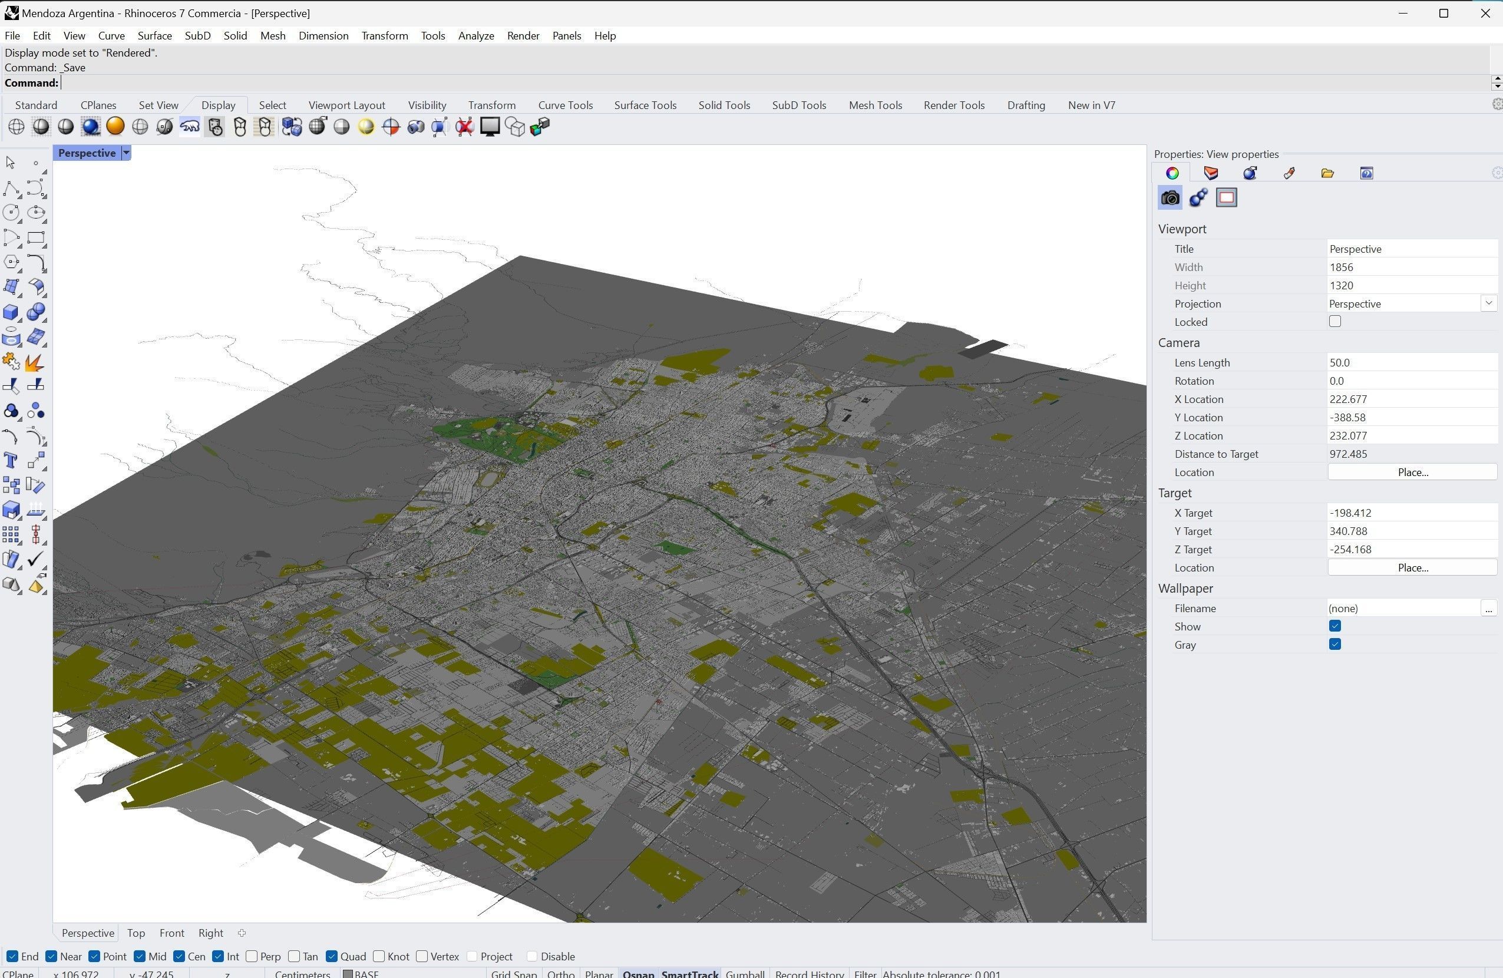The width and height of the screenshot is (1503, 978).
Task: Toggle the Mid osnap checkbox
Action: (x=140, y=957)
